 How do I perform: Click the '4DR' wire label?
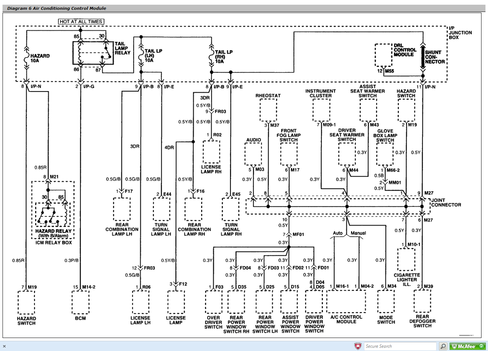[x=169, y=147]
